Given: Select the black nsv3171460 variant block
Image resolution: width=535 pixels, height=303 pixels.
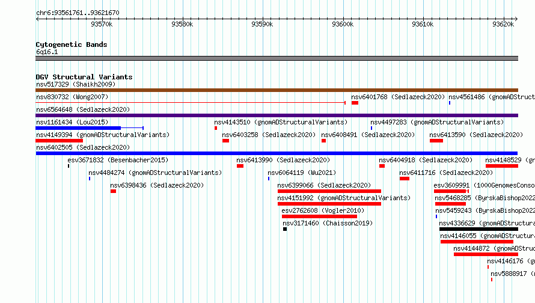Looking at the screenshot, I should coord(285,229).
